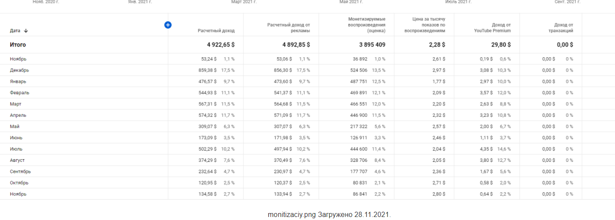Sort by Расчетный доход от рекламы header
Image resolution: width=615 pixels, height=220 pixels.
(288, 28)
